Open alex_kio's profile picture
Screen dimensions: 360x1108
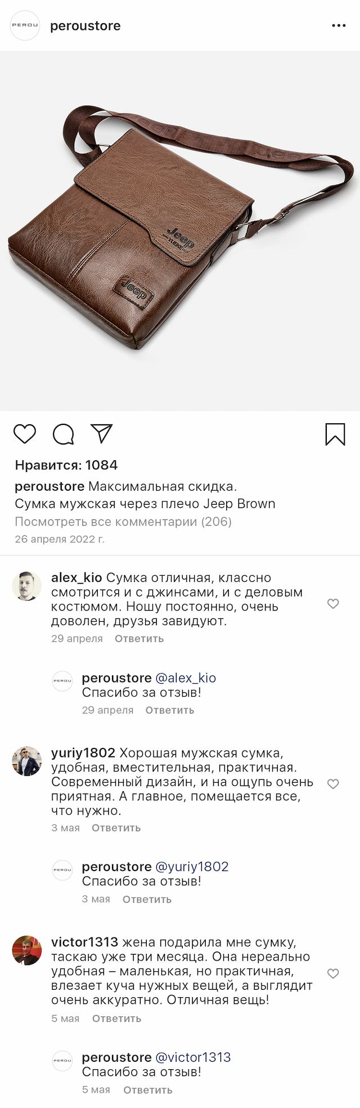pyautogui.click(x=27, y=586)
